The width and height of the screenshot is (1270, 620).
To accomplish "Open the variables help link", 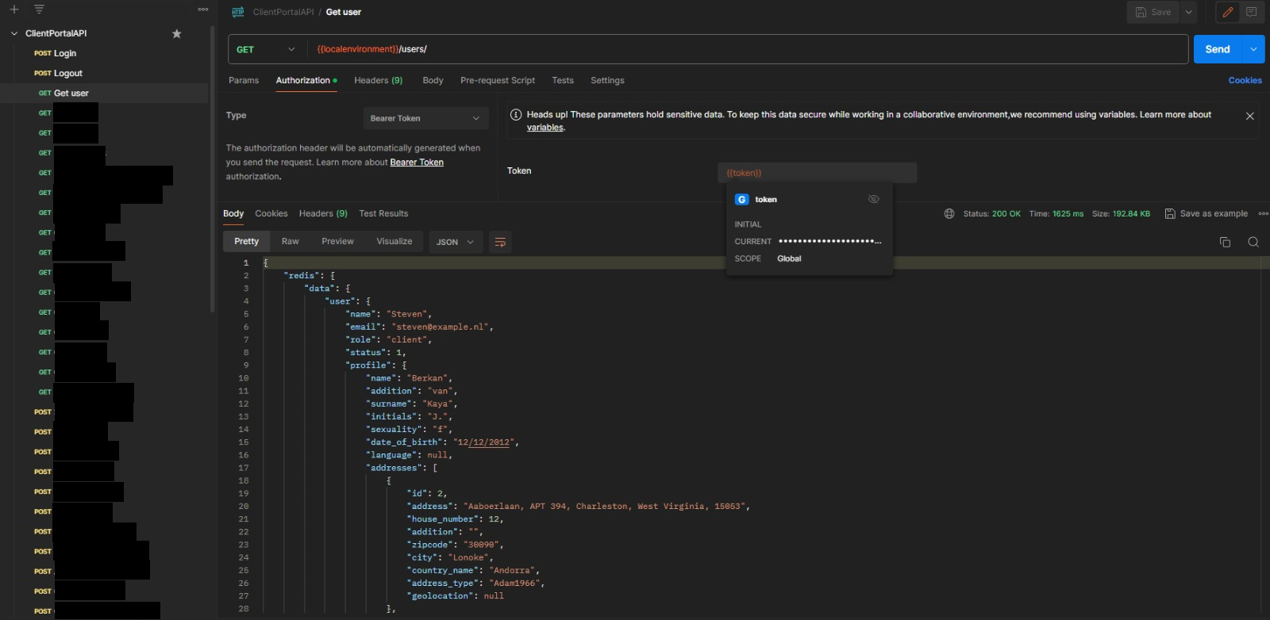I will pos(545,128).
